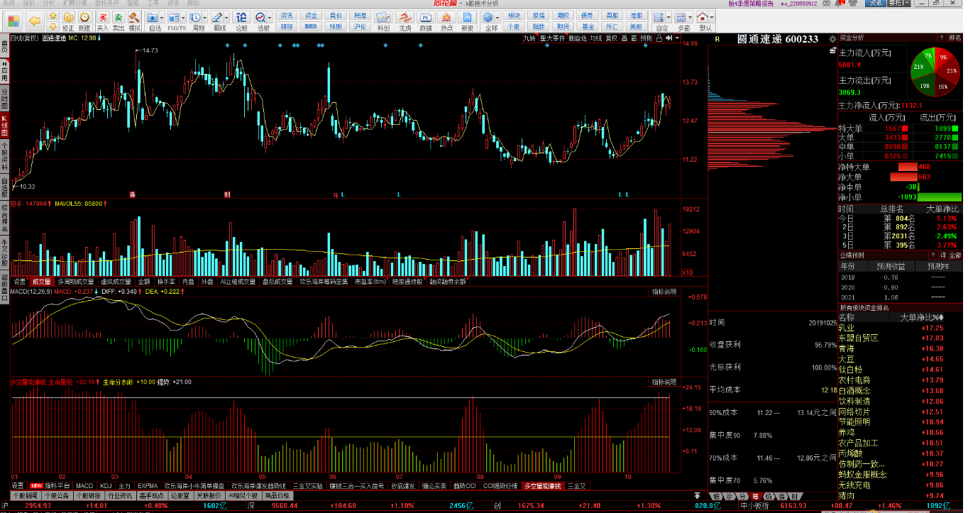Open the 模拟 simulated trading gavel icon
The height and width of the screenshot is (513, 968).
(134, 17)
